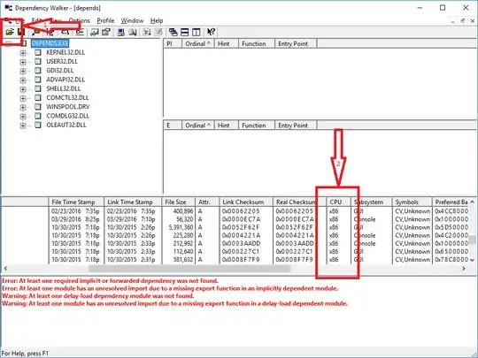
Task: Click file size cell 5,391,360
Action: [x=181, y=227]
